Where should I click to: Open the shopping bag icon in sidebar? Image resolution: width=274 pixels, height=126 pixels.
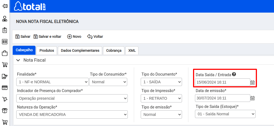[5, 53]
